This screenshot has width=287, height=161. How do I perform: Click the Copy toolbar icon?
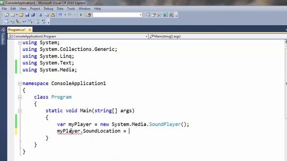(x=47, y=15)
